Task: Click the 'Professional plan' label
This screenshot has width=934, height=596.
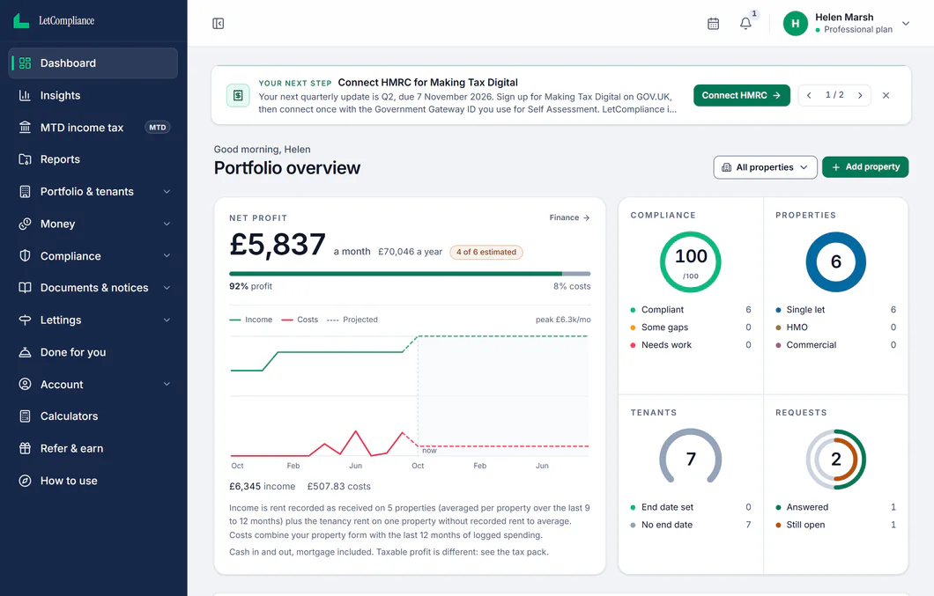Action: click(x=857, y=30)
